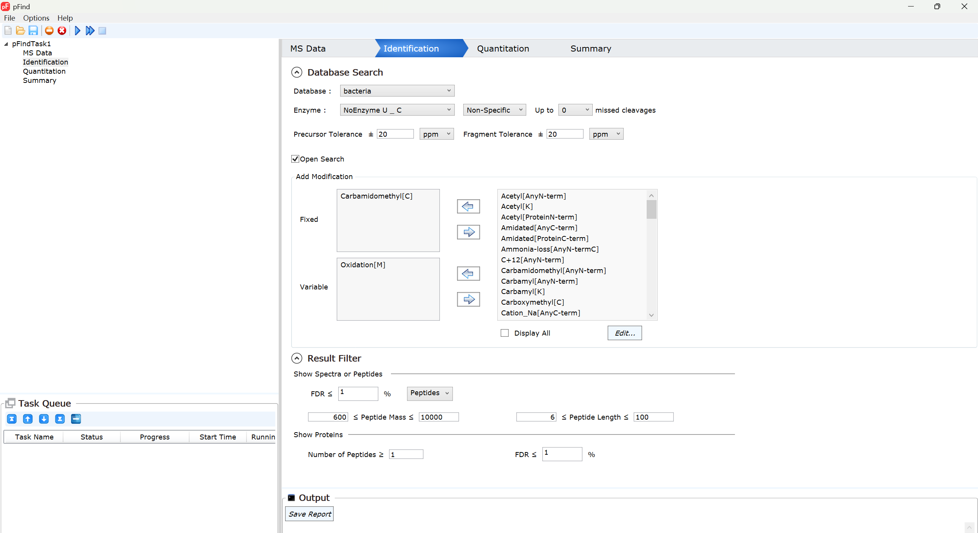The width and height of the screenshot is (978, 533).
Task: Open the File menu
Action: click(x=10, y=18)
